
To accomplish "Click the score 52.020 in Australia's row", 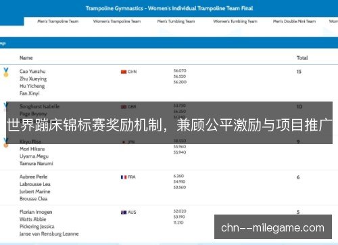I will pos(180,211).
